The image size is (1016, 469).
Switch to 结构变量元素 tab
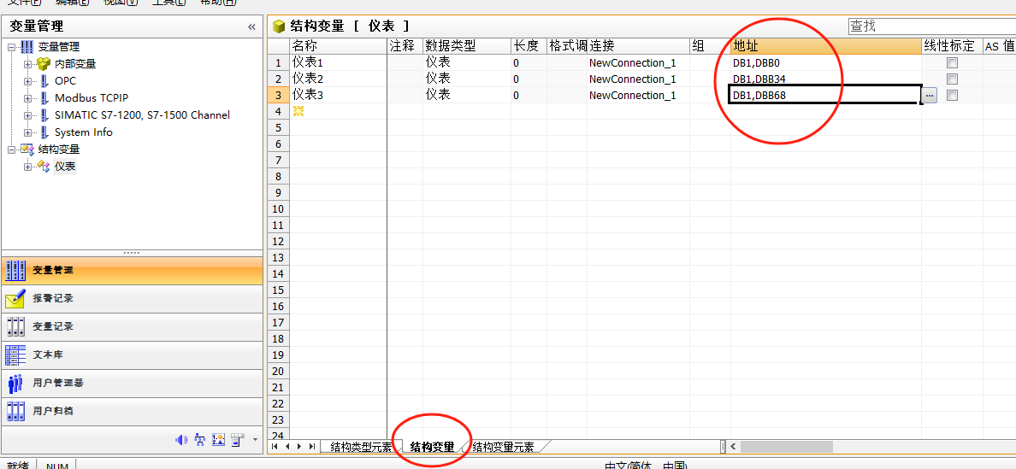(x=503, y=447)
